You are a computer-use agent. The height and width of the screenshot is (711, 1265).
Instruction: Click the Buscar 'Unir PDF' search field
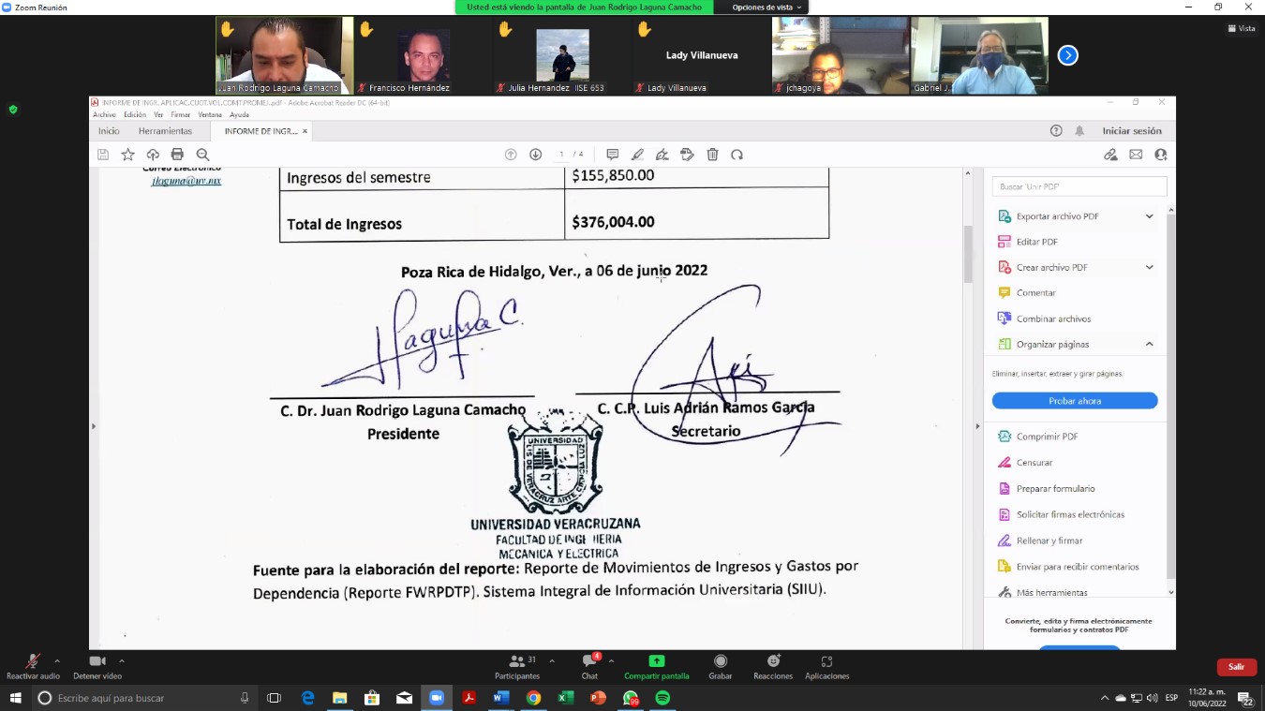(x=1079, y=186)
